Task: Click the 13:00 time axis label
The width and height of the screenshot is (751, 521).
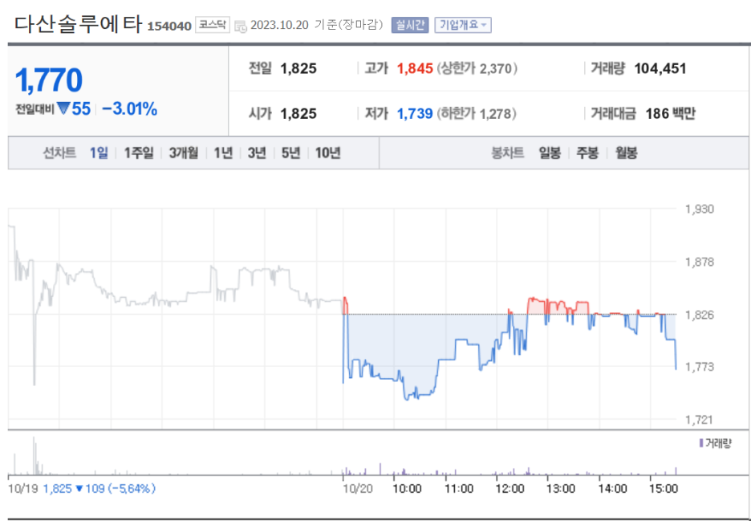Action: [561, 489]
